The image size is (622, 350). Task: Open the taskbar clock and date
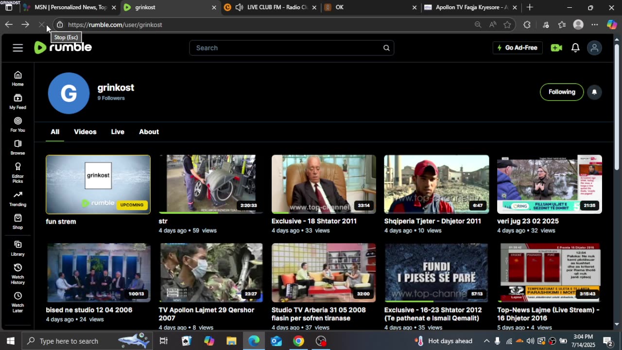click(583, 341)
